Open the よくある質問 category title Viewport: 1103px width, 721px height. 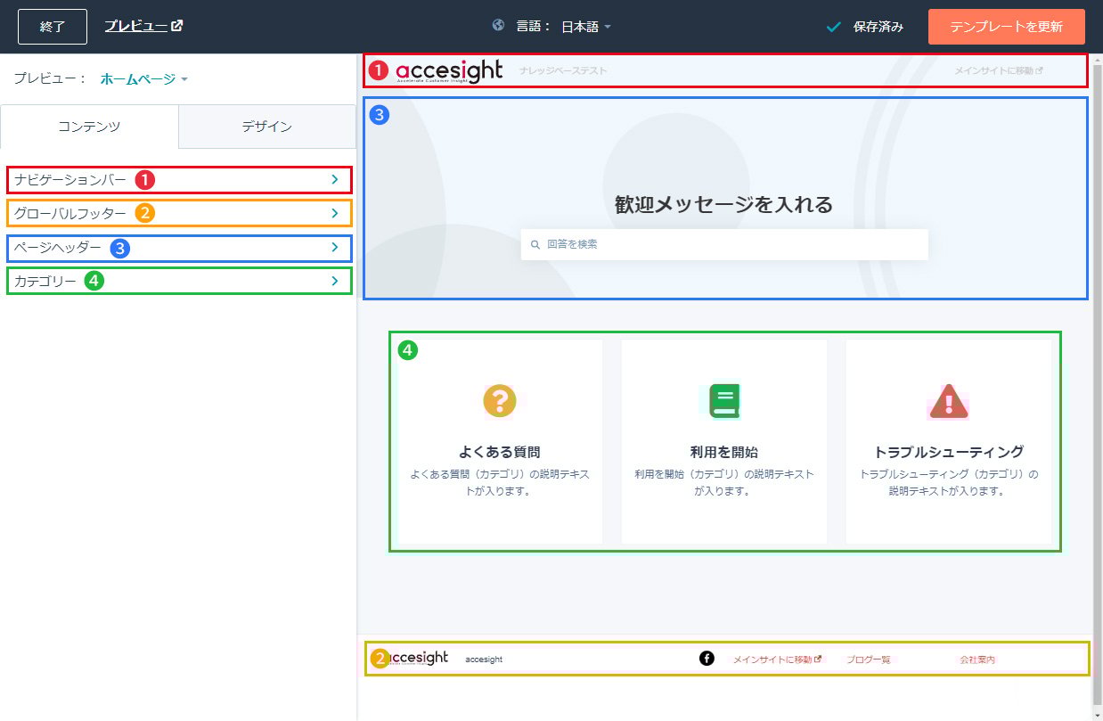pyautogui.click(x=500, y=452)
